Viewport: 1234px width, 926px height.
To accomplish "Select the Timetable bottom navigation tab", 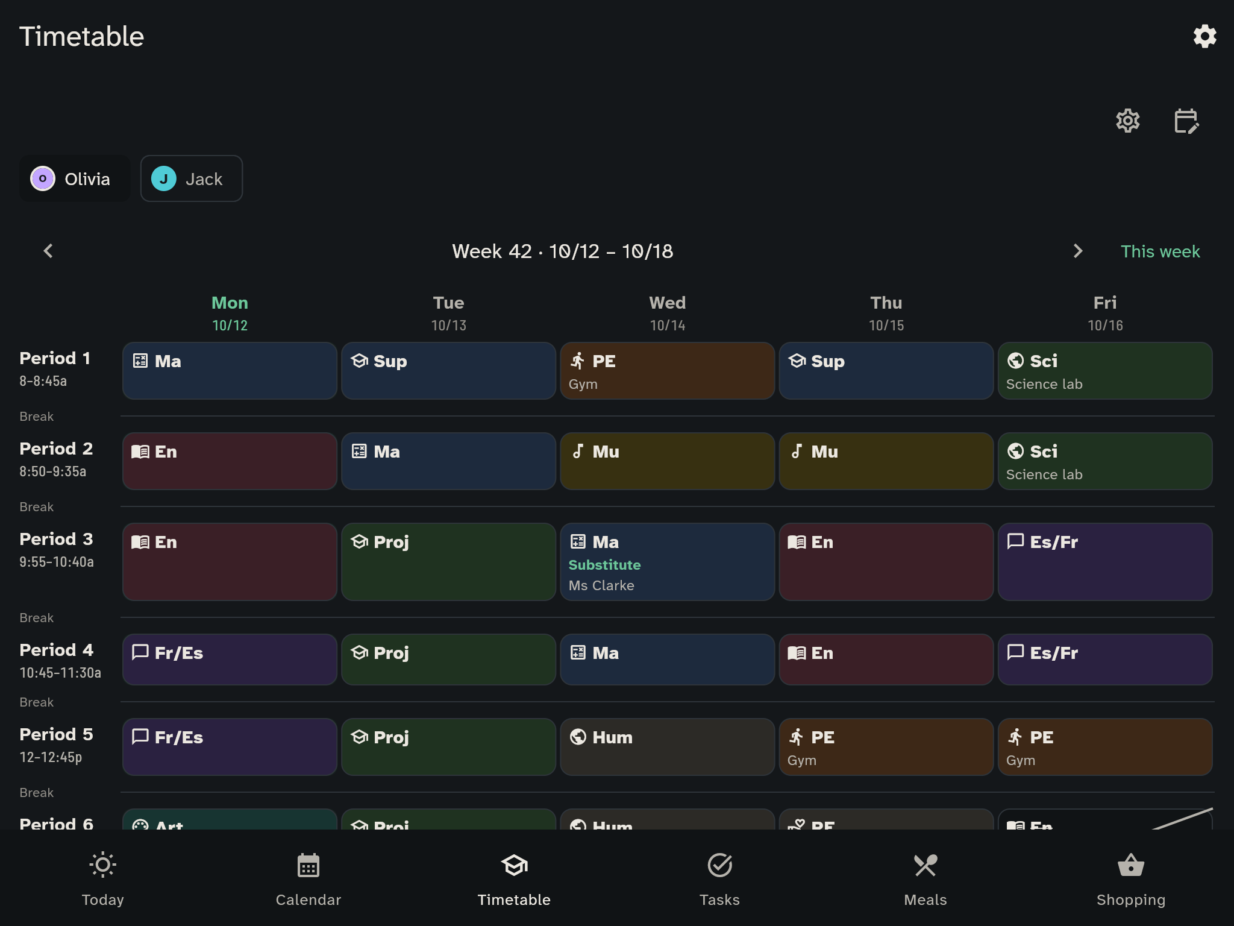I will coord(514,878).
